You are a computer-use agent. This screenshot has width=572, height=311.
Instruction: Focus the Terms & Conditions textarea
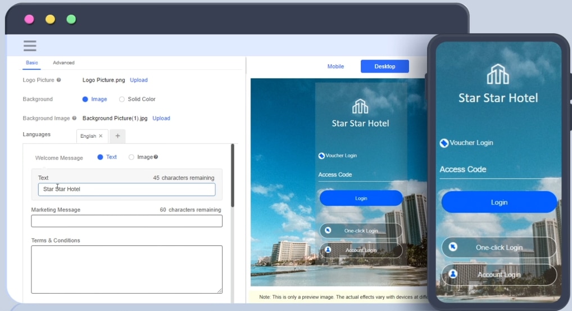point(126,269)
